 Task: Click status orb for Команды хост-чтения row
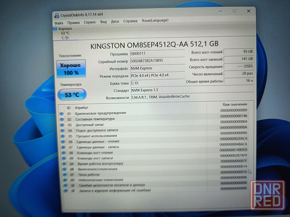[x=64, y=153]
